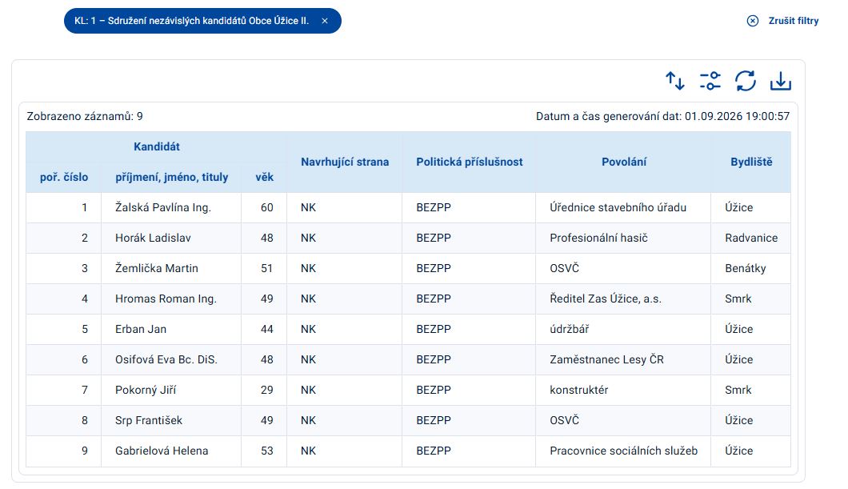Screen dimensions: 848x489
Task: Click the Kandidát group header
Action: coord(156,146)
